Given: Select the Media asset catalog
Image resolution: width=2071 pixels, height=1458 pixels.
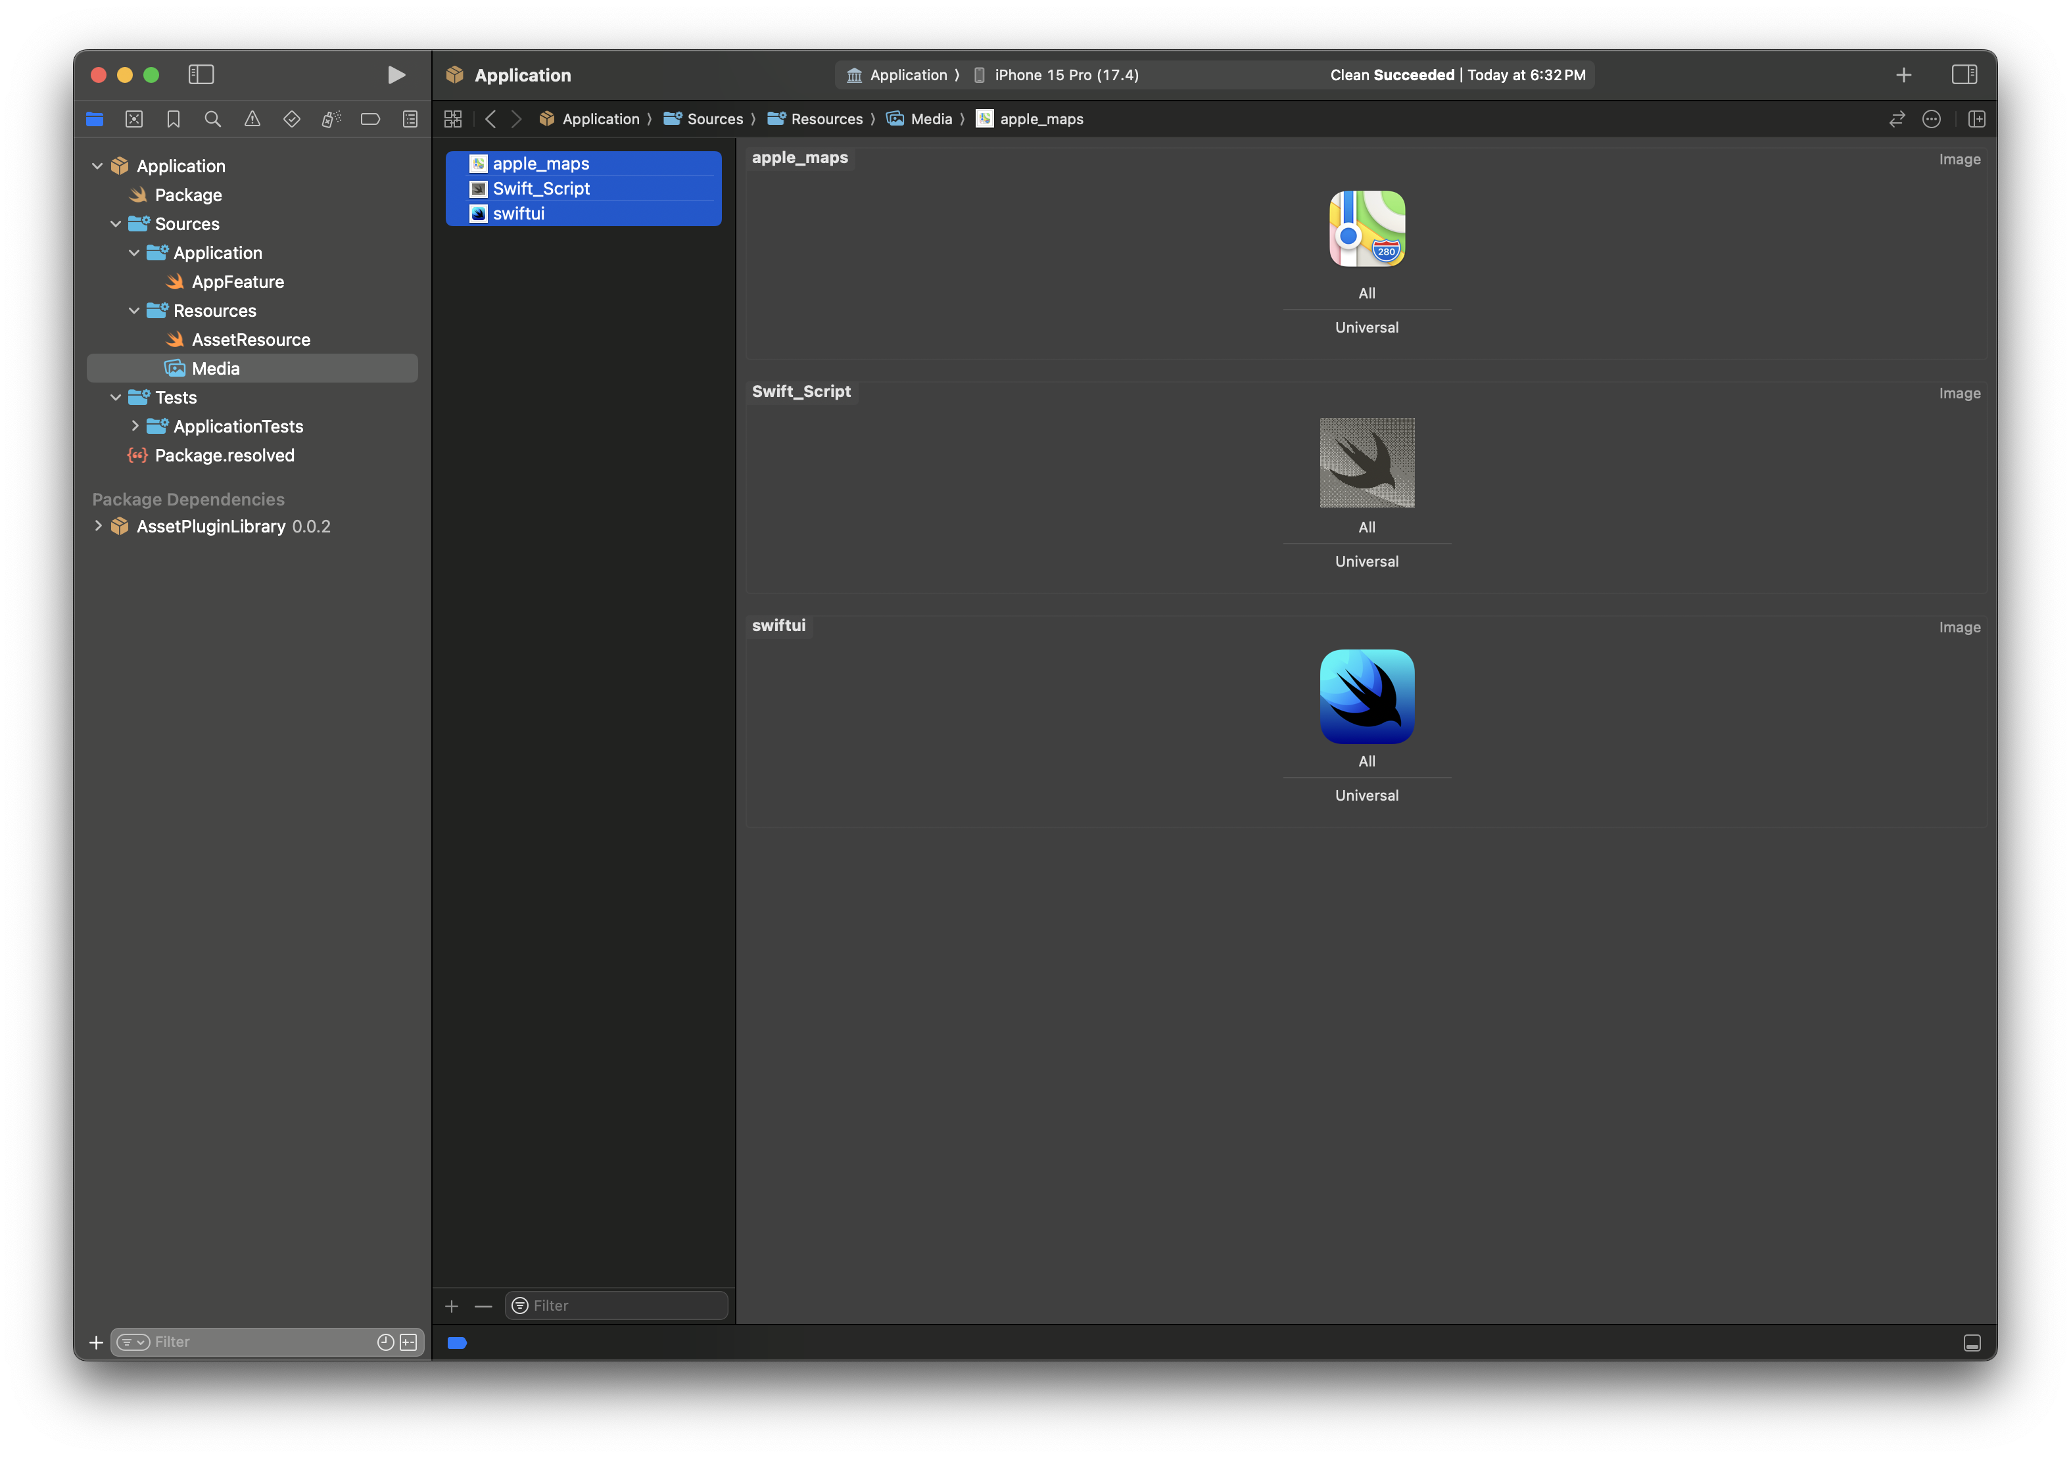Looking at the screenshot, I should 252,368.
